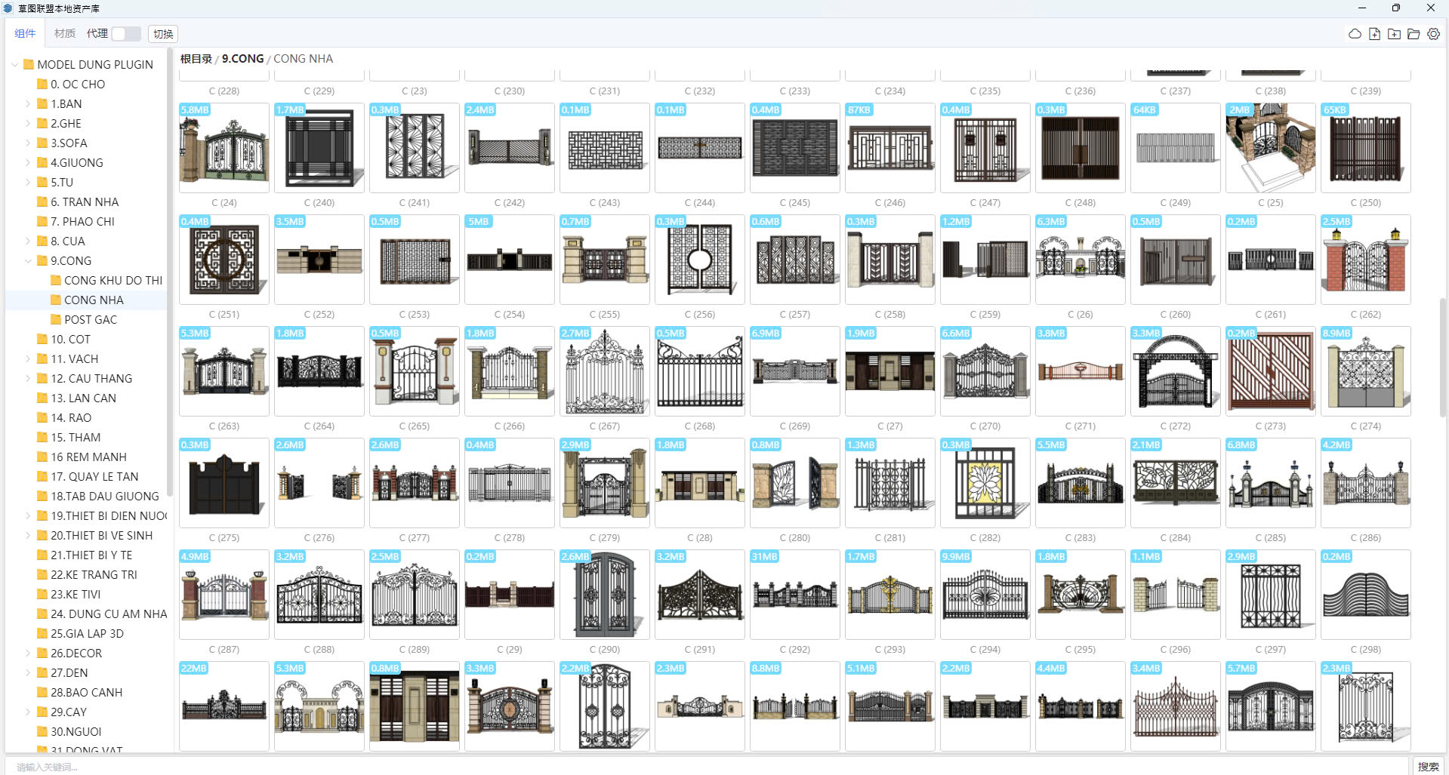Click the folder icon beside 13. LAN CAN
The height and width of the screenshot is (775, 1449).
42,398
